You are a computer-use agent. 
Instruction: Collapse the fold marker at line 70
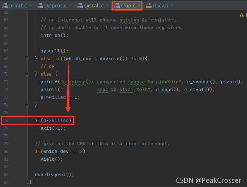[27, 74]
